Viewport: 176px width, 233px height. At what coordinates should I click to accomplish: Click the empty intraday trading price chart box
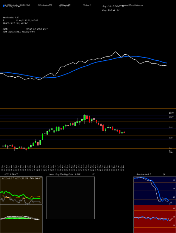click(x=70, y=198)
